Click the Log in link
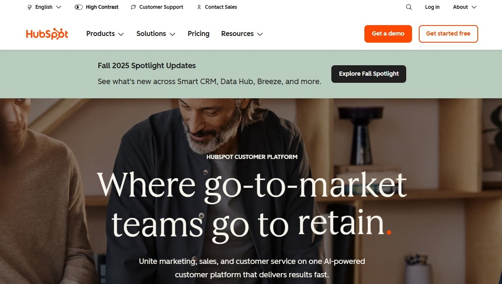 (x=432, y=7)
